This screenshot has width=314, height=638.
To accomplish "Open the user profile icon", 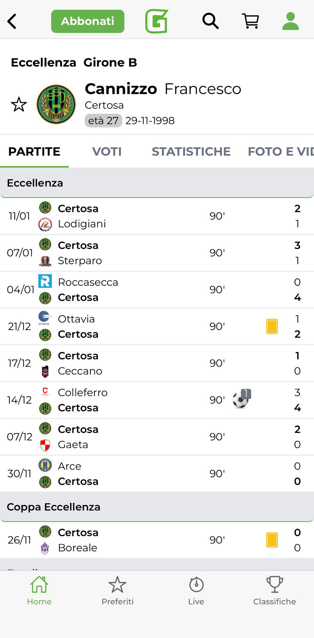I will click(x=290, y=22).
